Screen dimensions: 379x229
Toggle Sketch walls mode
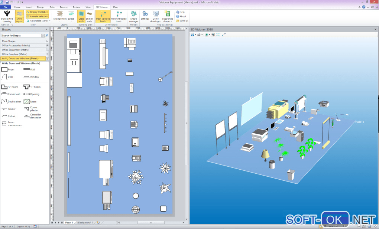[x=89, y=16]
